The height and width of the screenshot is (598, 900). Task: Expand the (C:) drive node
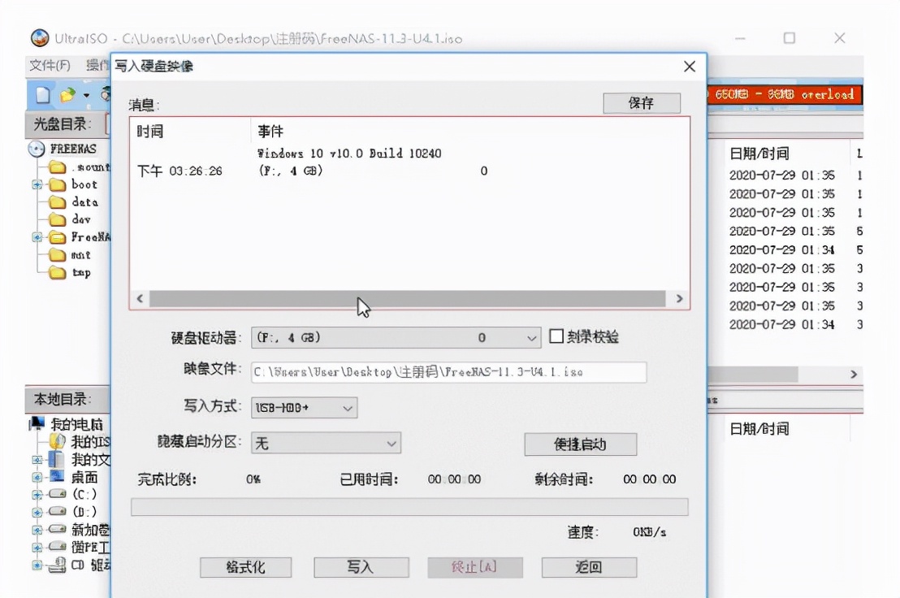37,495
